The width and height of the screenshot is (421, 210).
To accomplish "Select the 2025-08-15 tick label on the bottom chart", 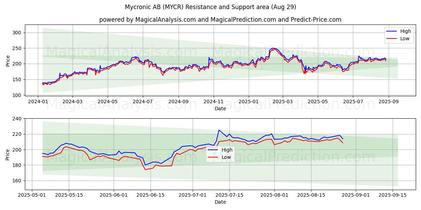I will 311,195.
